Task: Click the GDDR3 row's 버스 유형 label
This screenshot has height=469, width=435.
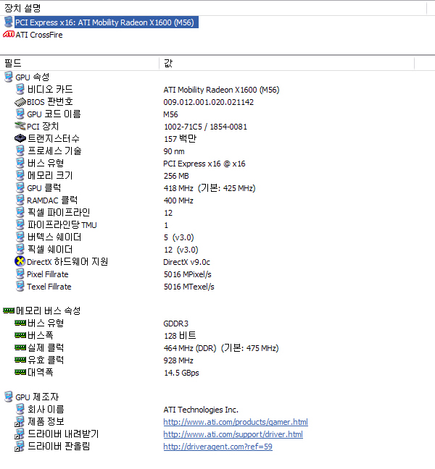Action: click(46, 323)
